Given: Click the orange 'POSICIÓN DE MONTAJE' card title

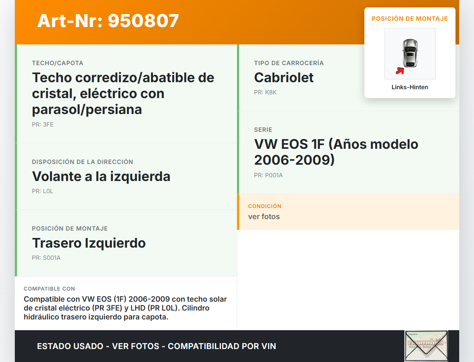Looking at the screenshot, I should point(410,19).
